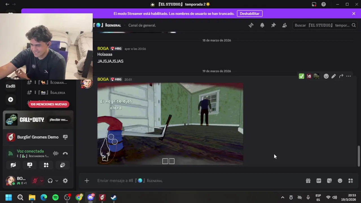Add a server with plus button
The image size is (361, 203).
(x=10, y=100)
